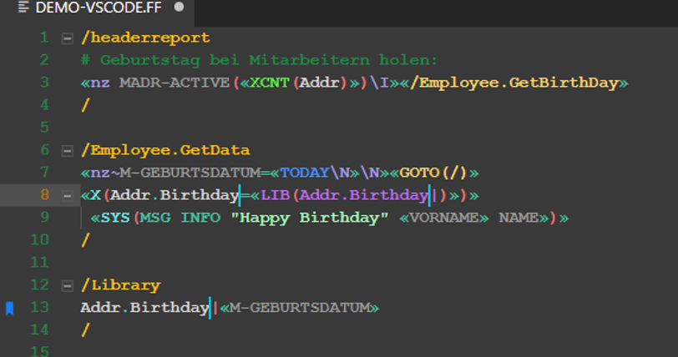
Task: Click the /Employee.GetData label text
Action: (165, 150)
